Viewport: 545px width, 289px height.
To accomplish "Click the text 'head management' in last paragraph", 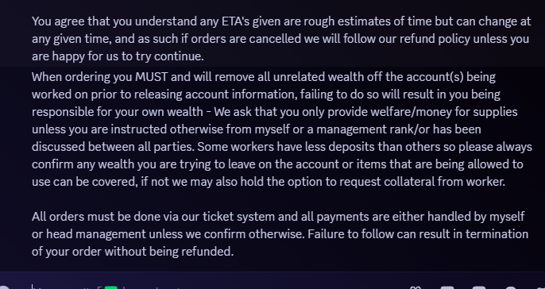I will coord(96,234).
